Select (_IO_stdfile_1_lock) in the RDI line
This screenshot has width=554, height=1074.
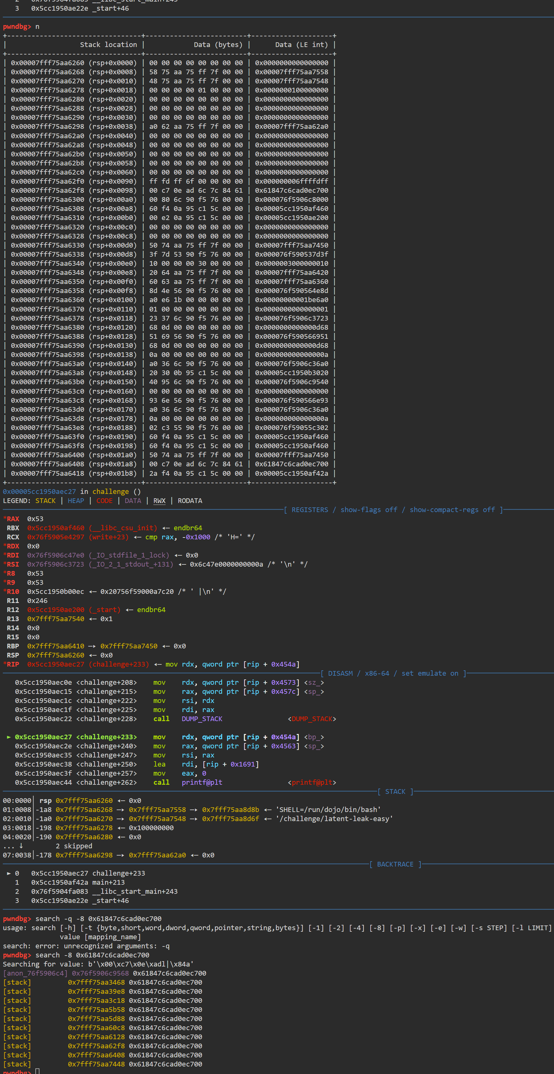[x=129, y=555]
